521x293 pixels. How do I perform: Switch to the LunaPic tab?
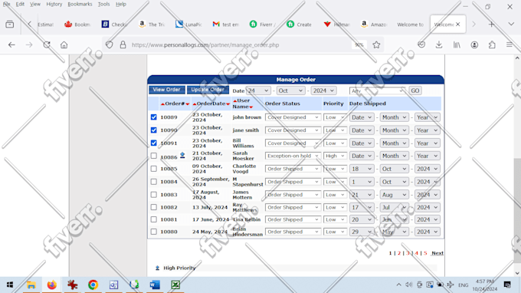coord(188,25)
